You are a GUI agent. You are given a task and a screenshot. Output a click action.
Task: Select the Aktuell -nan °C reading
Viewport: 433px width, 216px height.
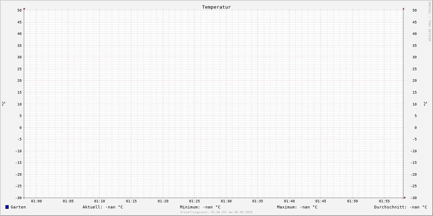[x=103, y=207]
